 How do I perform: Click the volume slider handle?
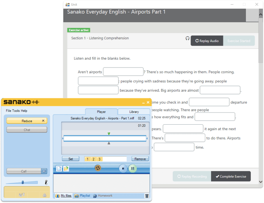tap(23, 182)
